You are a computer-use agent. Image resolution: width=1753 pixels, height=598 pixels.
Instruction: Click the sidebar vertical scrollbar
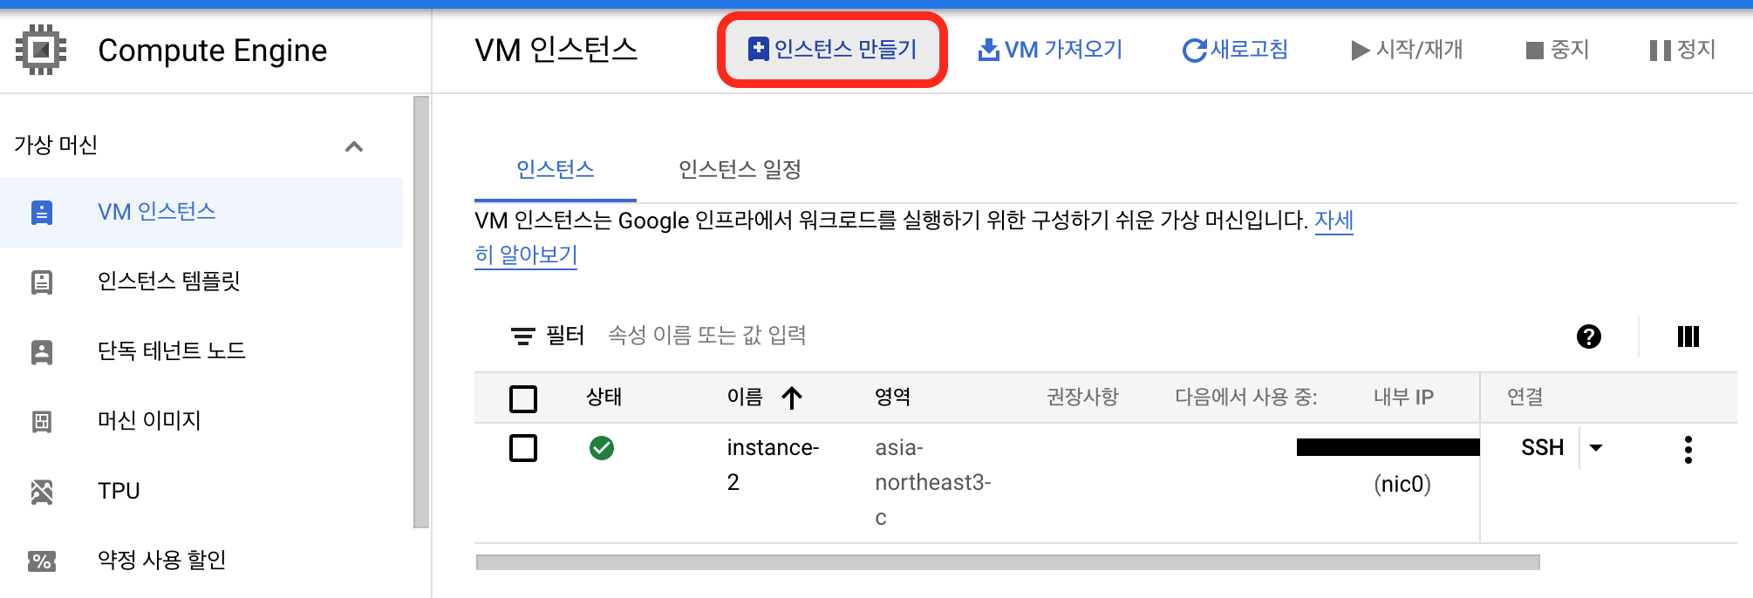421,312
